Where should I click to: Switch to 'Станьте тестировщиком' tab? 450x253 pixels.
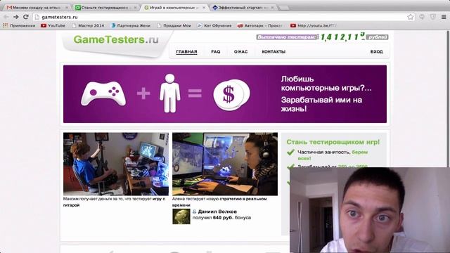pos(105,8)
